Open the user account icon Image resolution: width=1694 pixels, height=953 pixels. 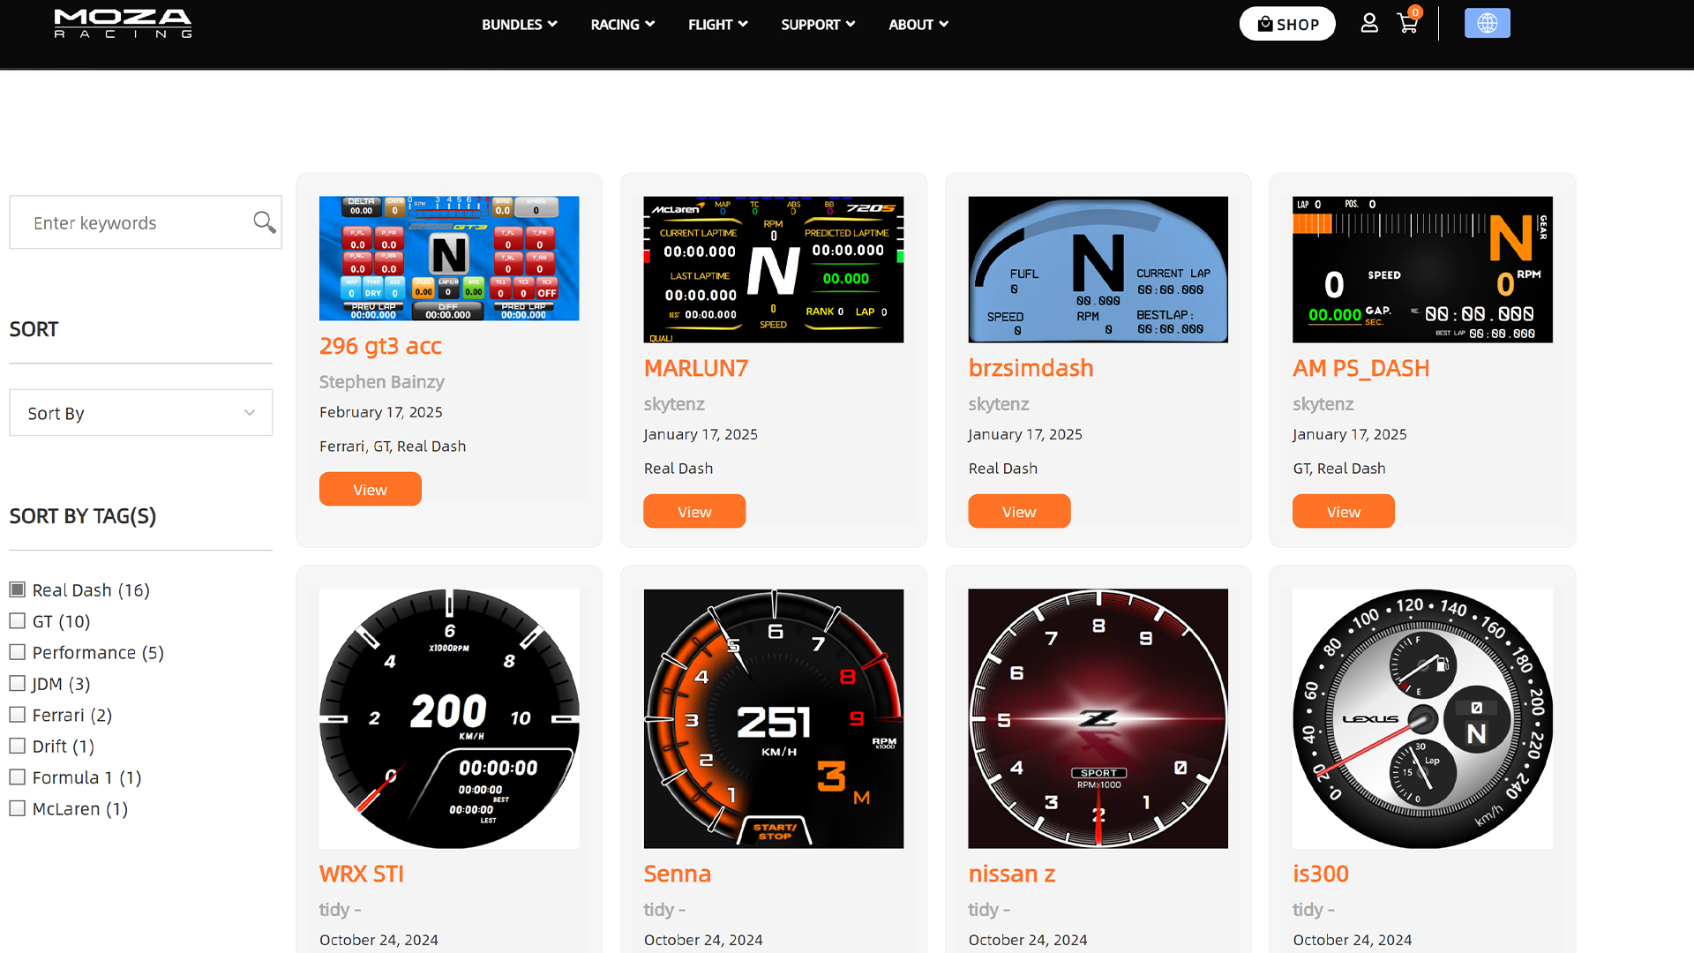tap(1369, 24)
